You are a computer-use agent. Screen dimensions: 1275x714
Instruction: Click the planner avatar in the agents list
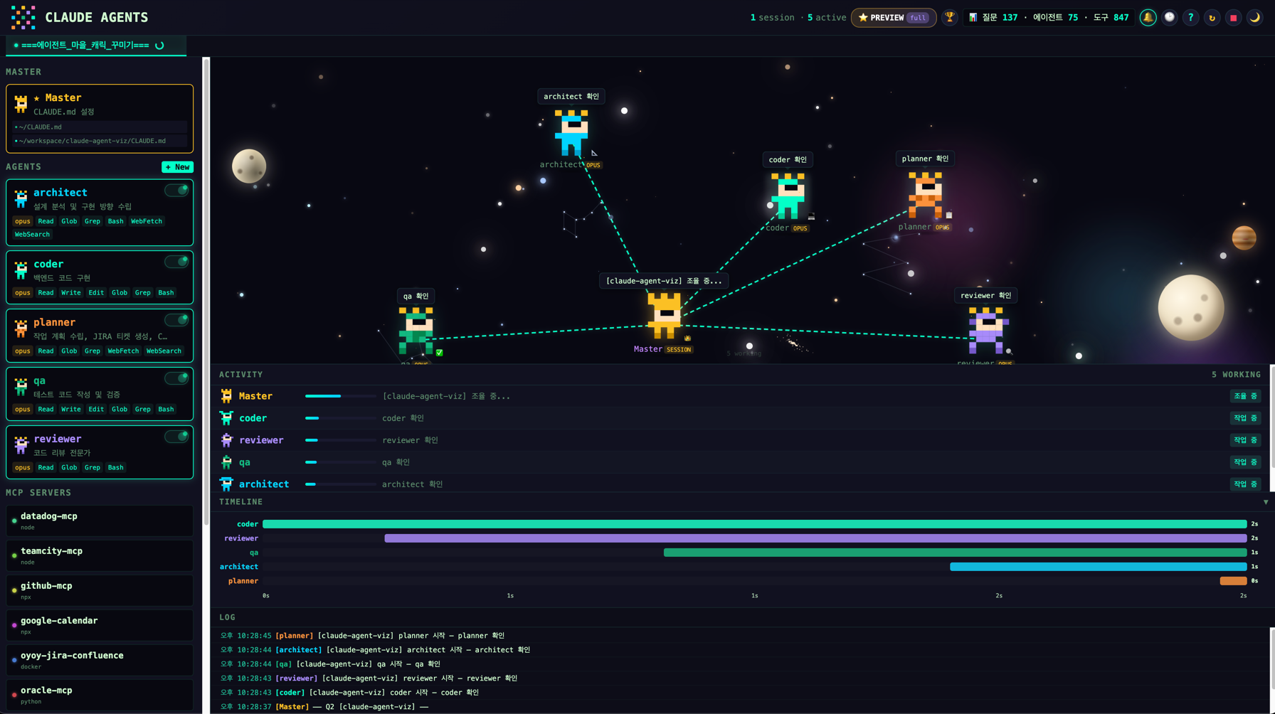[x=21, y=328]
